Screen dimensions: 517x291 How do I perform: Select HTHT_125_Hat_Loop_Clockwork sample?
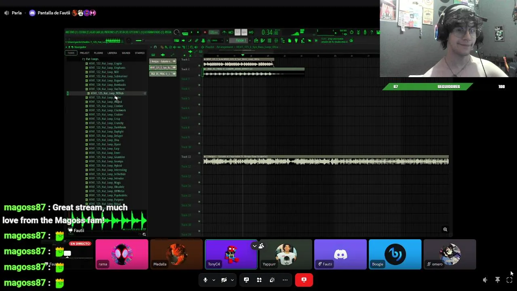pyautogui.click(x=107, y=110)
